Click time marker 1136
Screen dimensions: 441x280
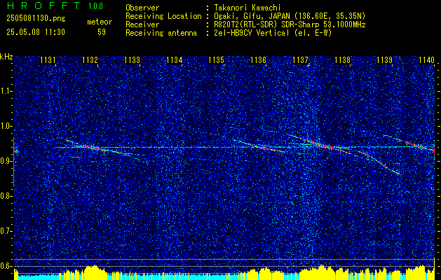tap(258, 59)
